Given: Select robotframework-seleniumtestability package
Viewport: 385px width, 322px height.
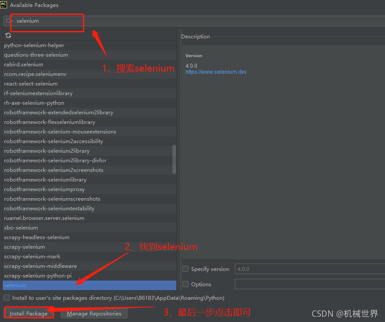Looking at the screenshot, I should coord(89,209).
